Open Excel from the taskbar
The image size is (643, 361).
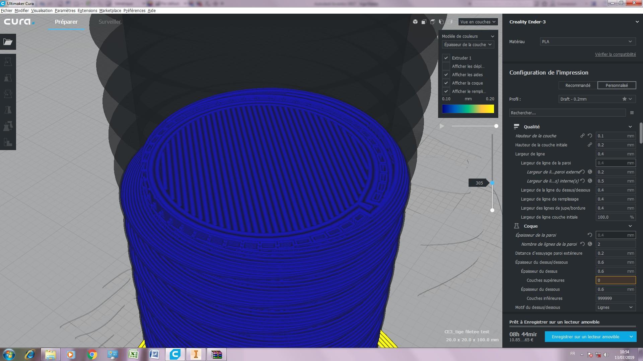133,354
